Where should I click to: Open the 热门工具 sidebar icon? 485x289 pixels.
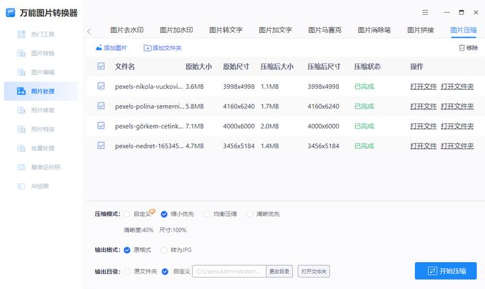click(x=22, y=34)
